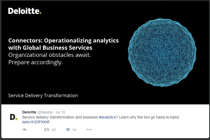The image size is (210, 140).
Task: Reply to the Deloitte tweet
Action: pos(25,130)
